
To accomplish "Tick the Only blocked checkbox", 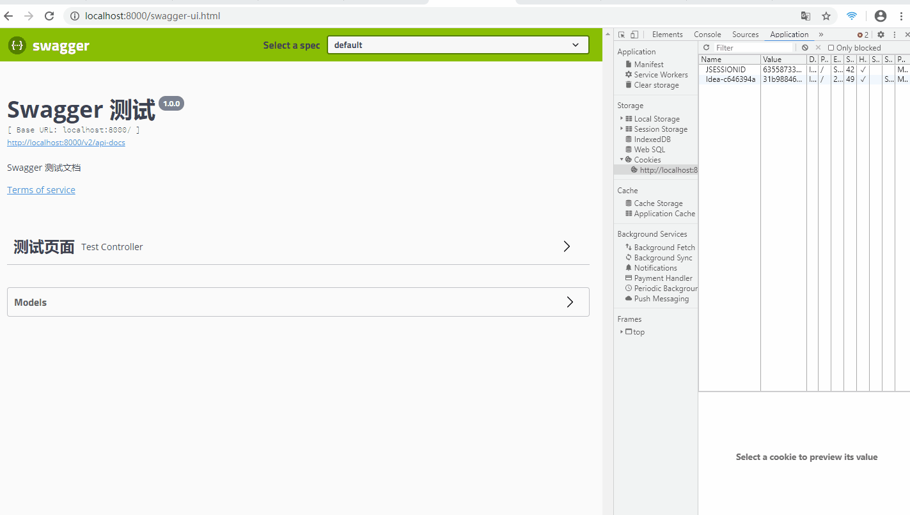I will click(x=831, y=48).
